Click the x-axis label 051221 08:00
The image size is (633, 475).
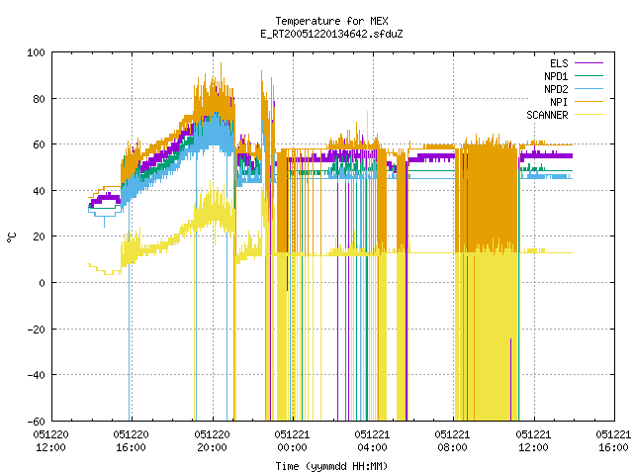click(453, 441)
